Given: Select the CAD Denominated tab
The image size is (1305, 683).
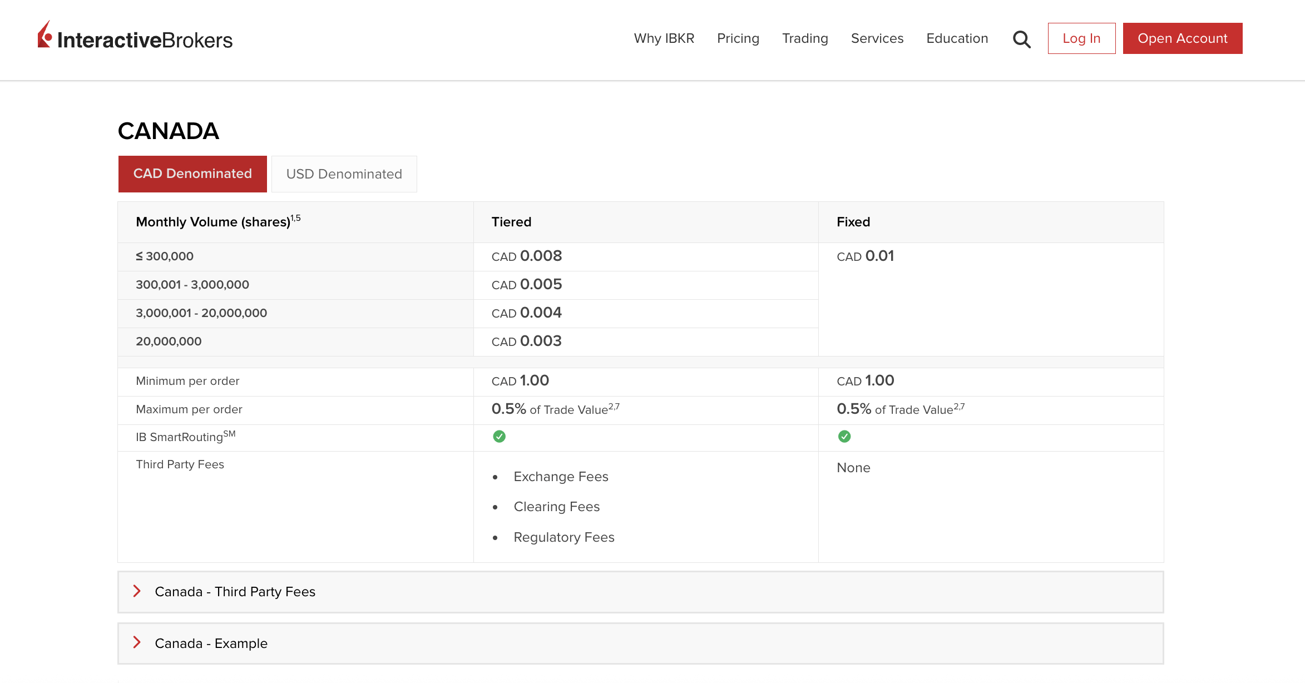Looking at the screenshot, I should pos(192,174).
